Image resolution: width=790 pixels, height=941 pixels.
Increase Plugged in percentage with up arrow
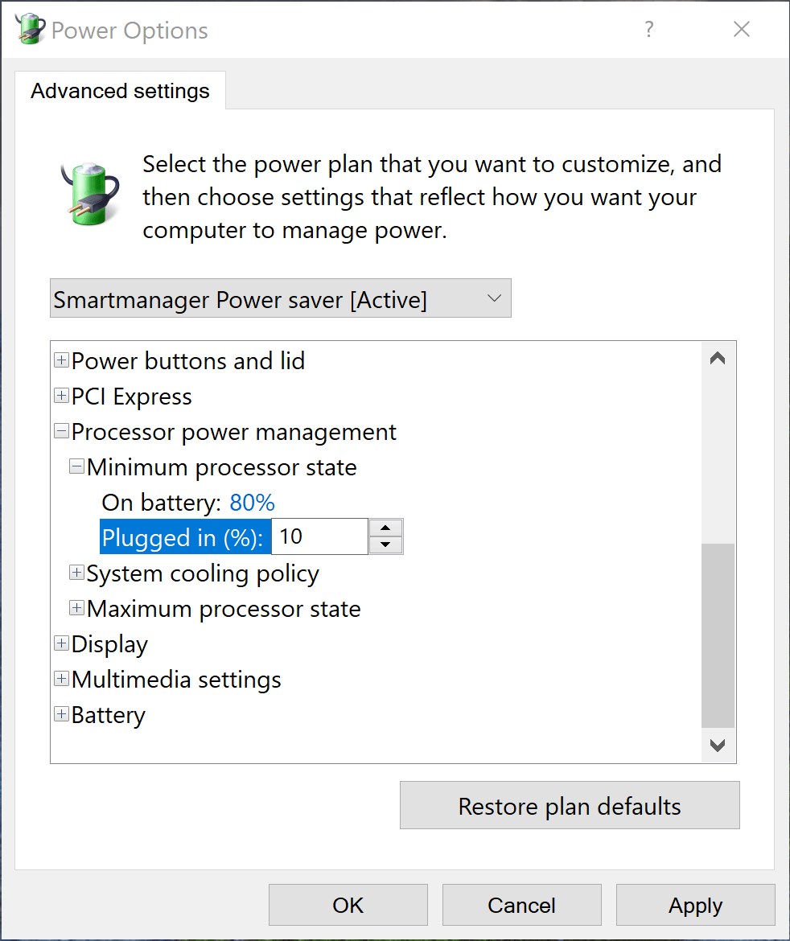(x=386, y=528)
